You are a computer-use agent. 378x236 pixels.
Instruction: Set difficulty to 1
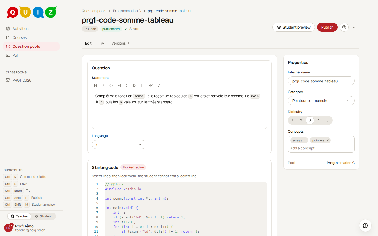[292, 120]
